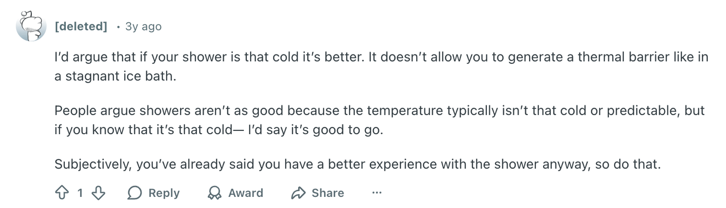Click the vote count number 1
The image size is (726, 208).
click(x=80, y=193)
